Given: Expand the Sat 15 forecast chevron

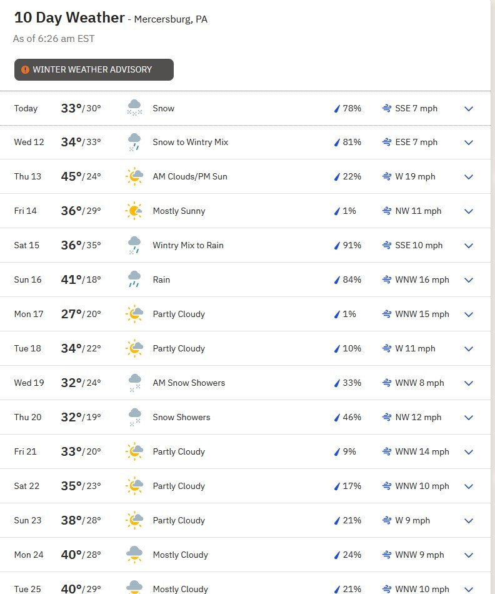Looking at the screenshot, I should [469, 246].
